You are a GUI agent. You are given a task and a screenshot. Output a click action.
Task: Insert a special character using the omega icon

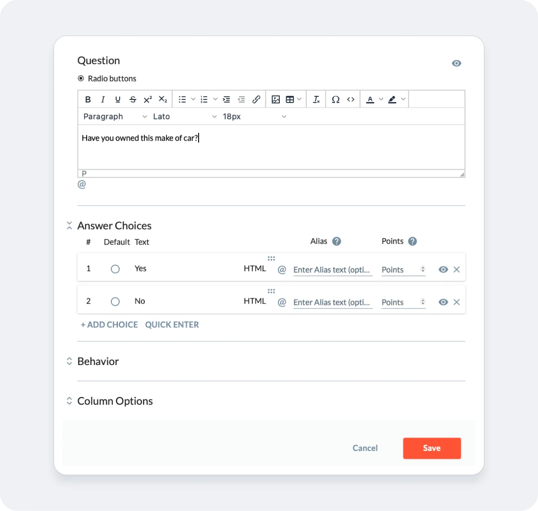(x=336, y=99)
